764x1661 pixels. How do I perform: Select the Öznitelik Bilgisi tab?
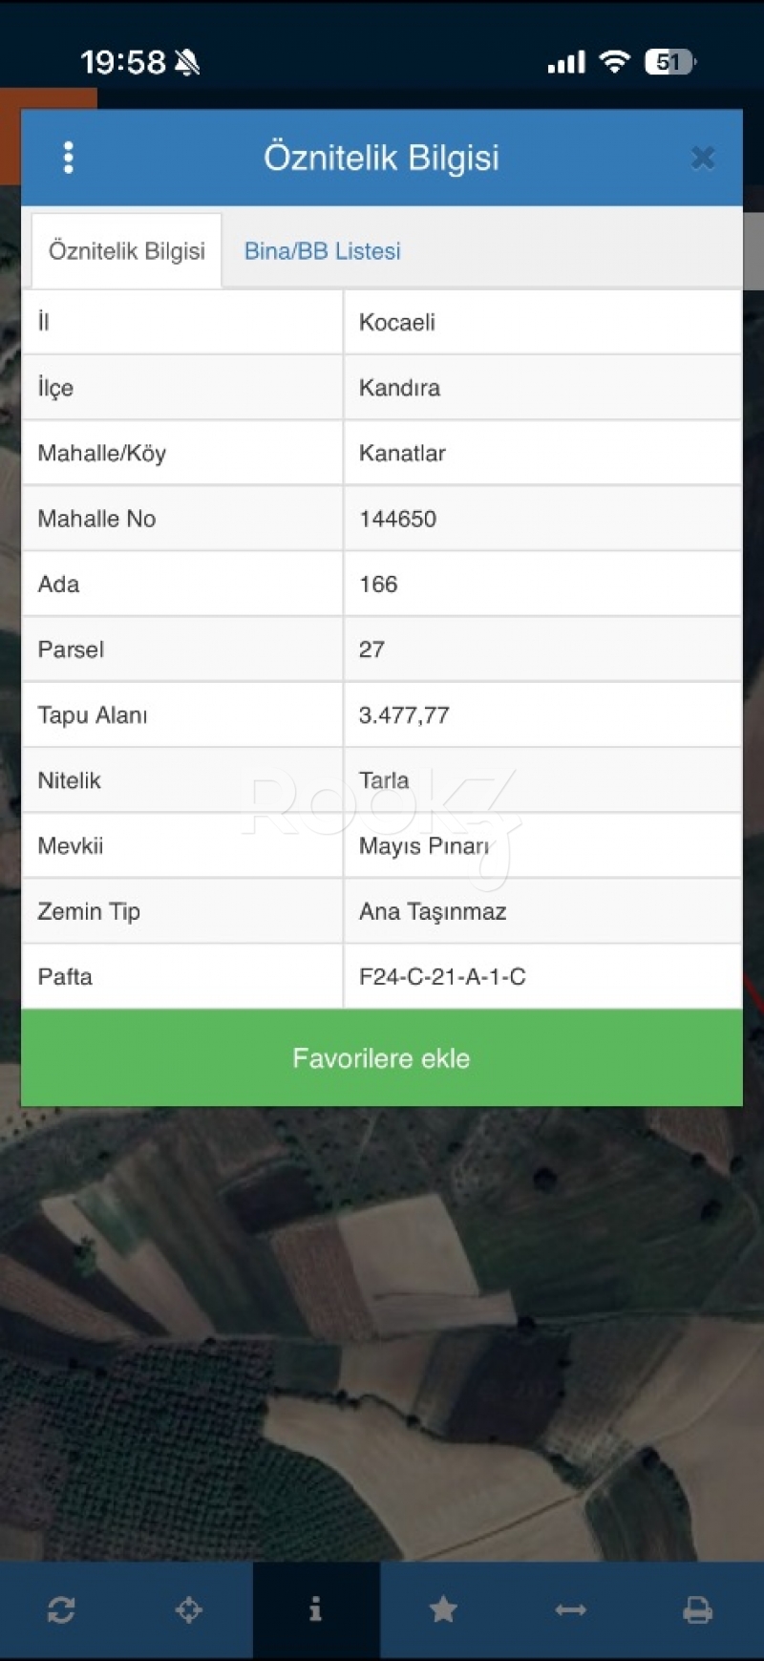tap(127, 251)
